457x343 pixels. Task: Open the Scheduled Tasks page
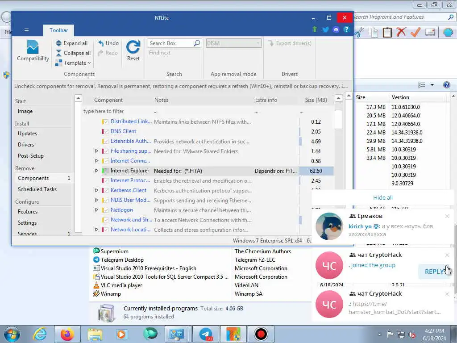click(x=37, y=189)
